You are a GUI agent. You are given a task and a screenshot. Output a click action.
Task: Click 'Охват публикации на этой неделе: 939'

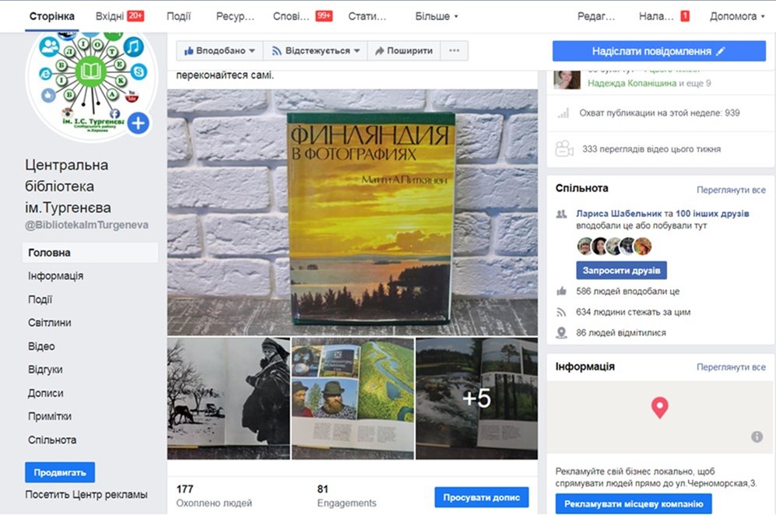coord(659,113)
